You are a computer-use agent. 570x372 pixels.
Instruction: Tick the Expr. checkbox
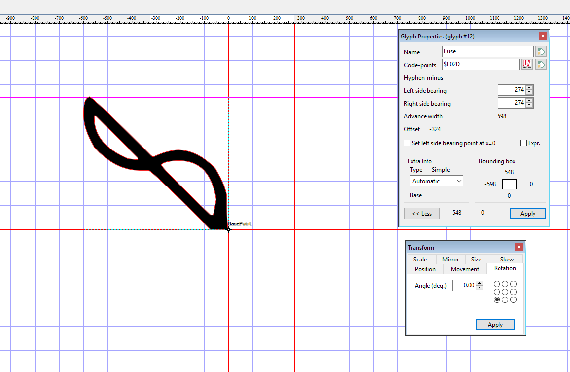524,143
